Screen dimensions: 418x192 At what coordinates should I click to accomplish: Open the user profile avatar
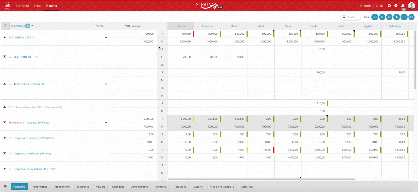coord(411,6)
